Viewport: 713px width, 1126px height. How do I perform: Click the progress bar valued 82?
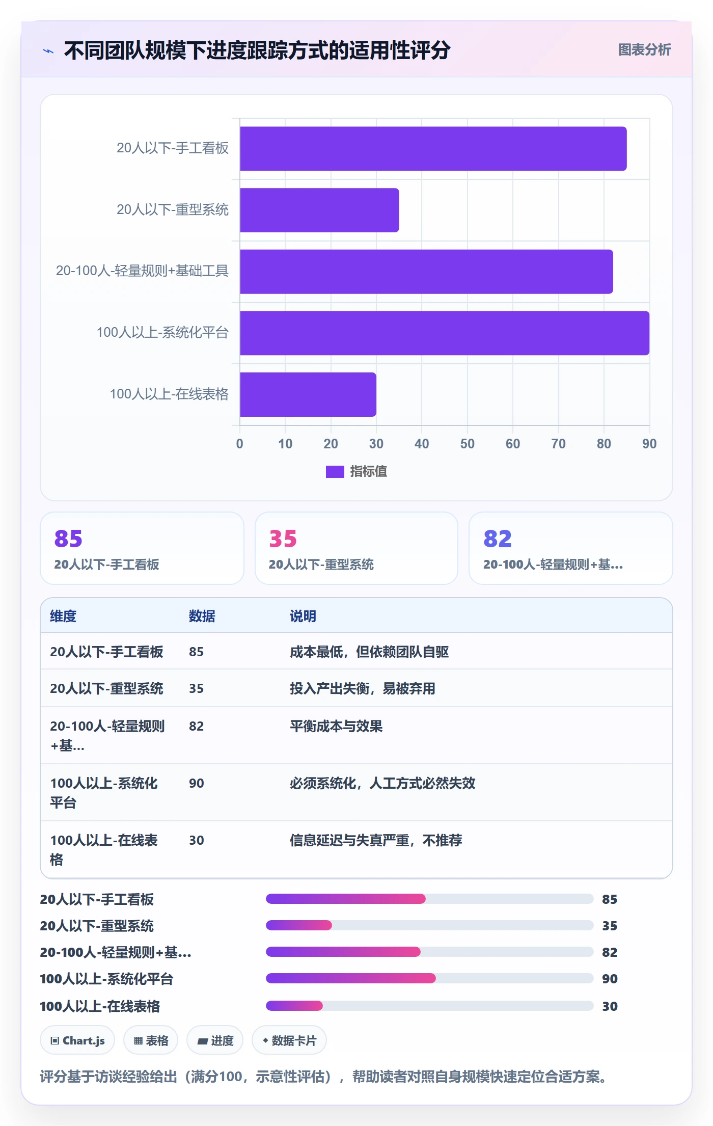click(x=430, y=952)
